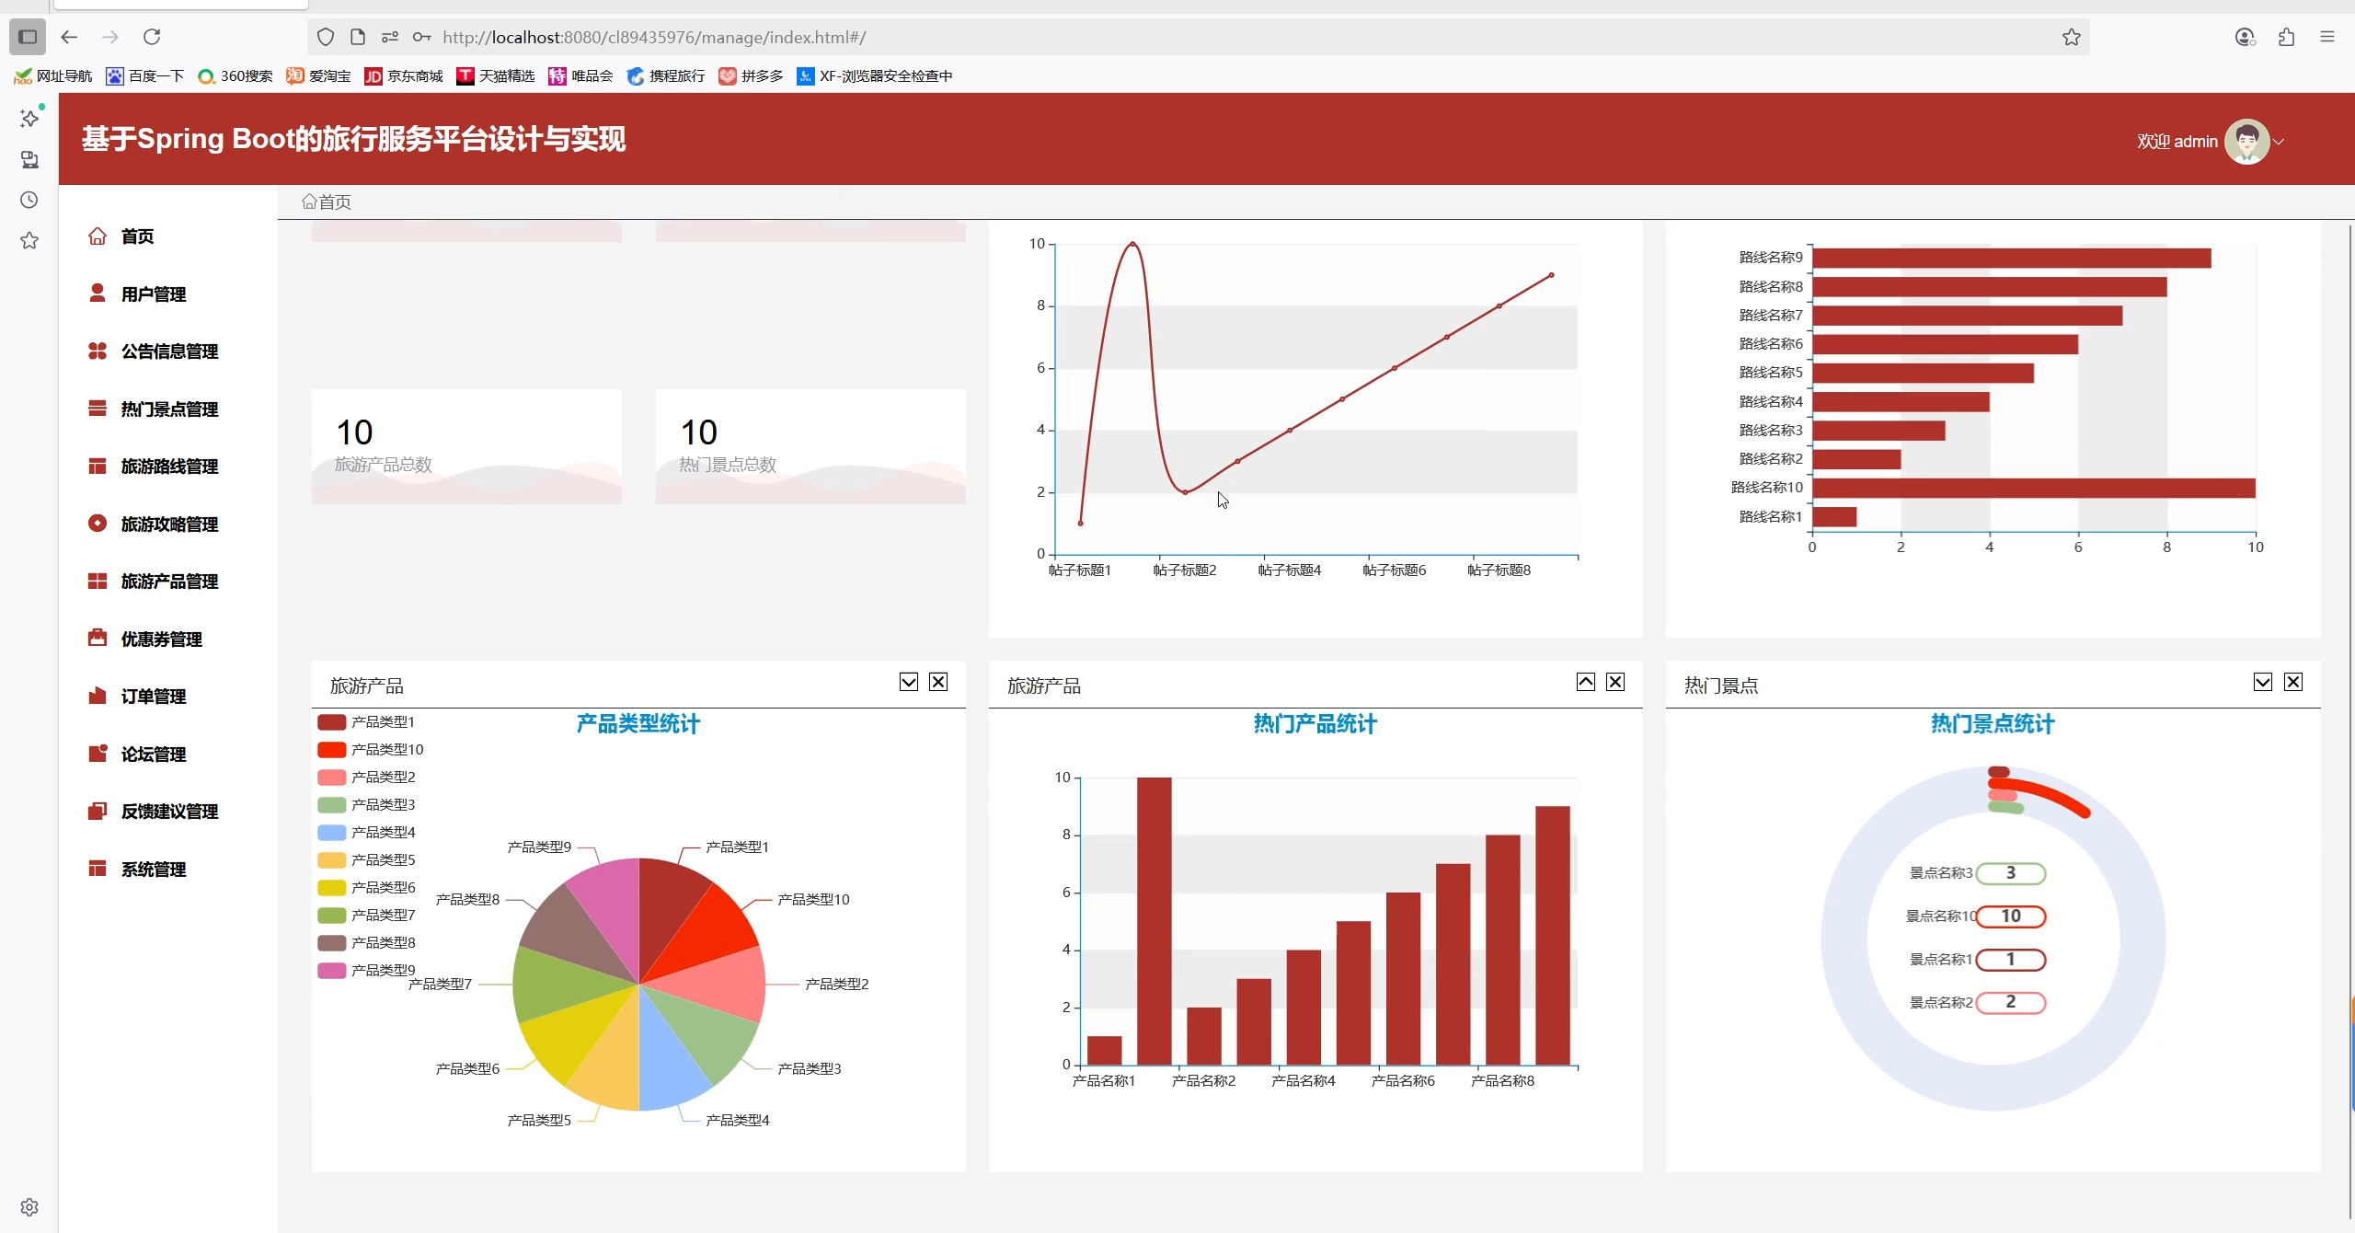Click the 优惠券管理 briefcase icon
The image size is (2355, 1233).
[98, 638]
